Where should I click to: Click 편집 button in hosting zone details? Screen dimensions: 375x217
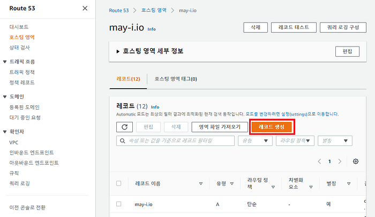tap(347, 51)
